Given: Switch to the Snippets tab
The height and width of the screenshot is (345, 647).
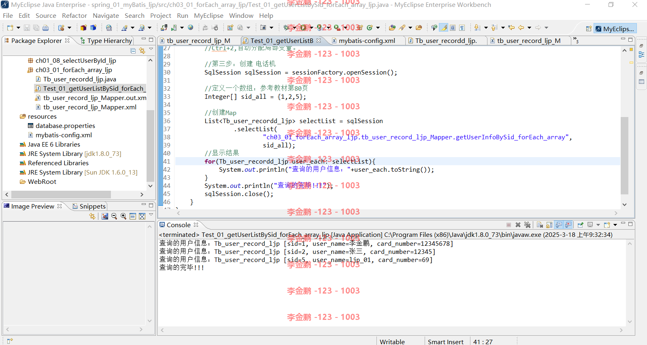Looking at the screenshot, I should pyautogui.click(x=89, y=206).
